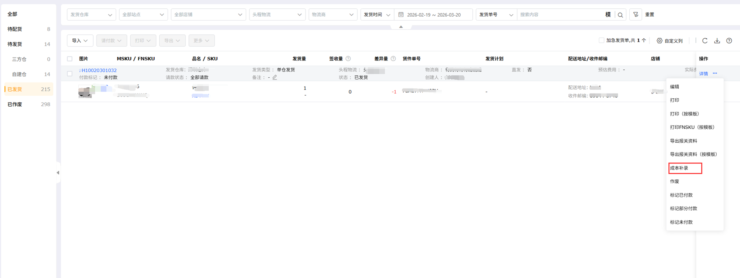Switch to the 已作废 sidebar tab
This screenshot has height=278, width=740.
pos(28,104)
